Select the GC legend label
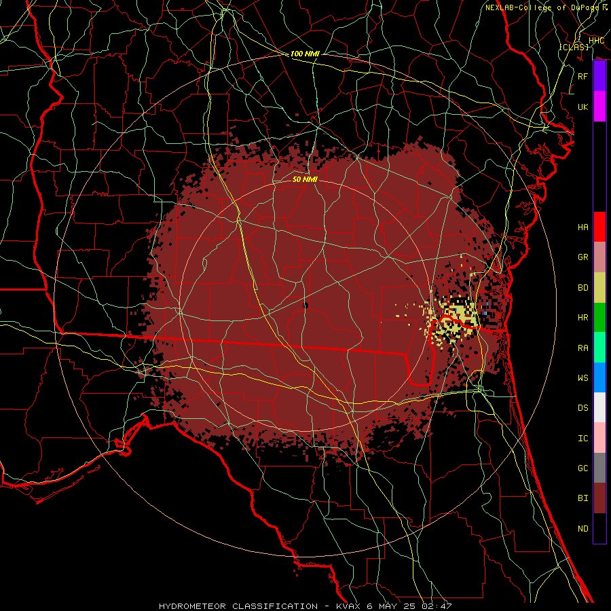The image size is (611, 611). tap(582, 468)
